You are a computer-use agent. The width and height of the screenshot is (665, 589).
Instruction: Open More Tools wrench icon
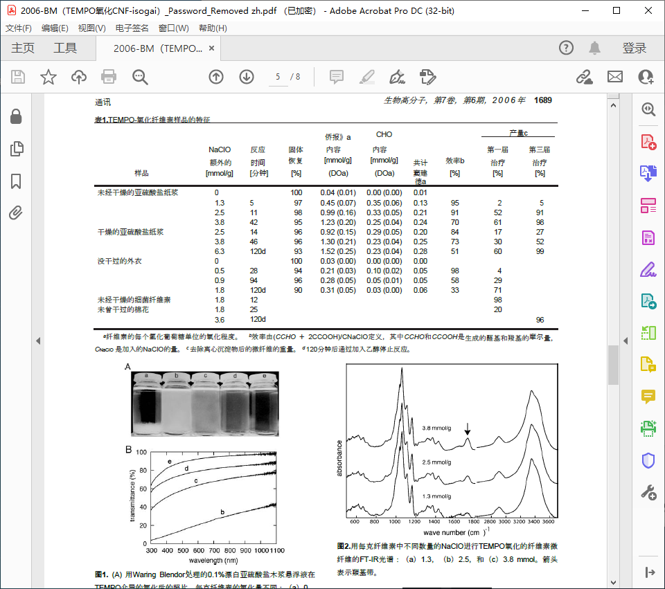pos(648,492)
